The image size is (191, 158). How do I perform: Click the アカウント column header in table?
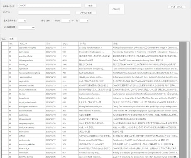click(32, 44)
